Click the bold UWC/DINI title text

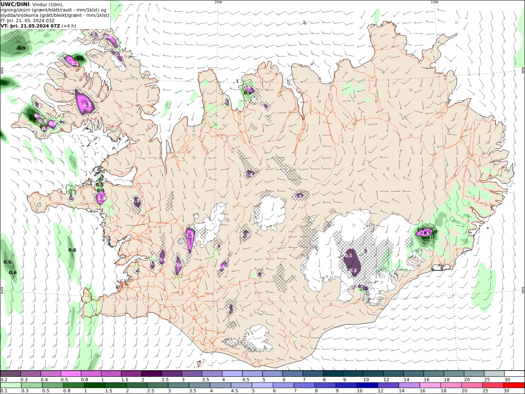point(15,4)
